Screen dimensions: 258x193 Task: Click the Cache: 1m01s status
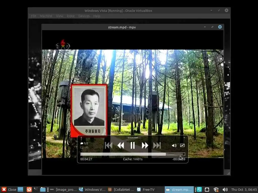tap(133, 159)
